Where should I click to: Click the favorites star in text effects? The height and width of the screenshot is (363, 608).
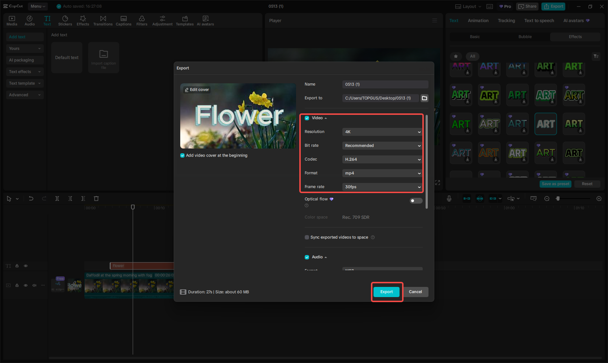pos(456,56)
